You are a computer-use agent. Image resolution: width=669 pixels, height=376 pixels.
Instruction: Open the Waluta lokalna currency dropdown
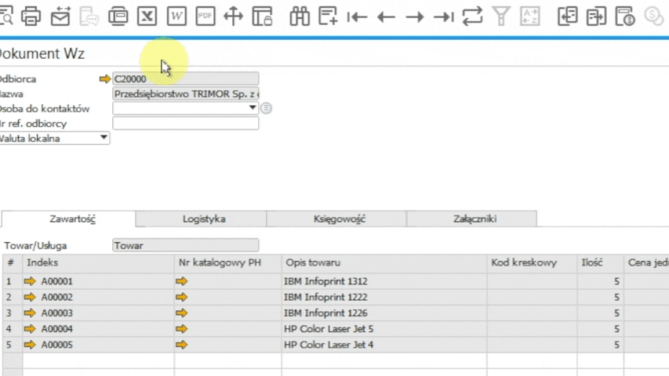point(104,137)
